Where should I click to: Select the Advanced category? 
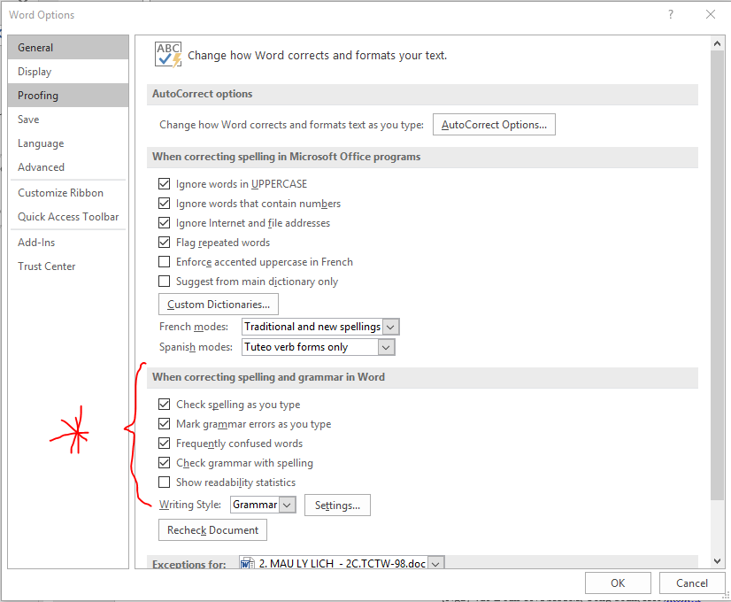pyautogui.click(x=68, y=167)
